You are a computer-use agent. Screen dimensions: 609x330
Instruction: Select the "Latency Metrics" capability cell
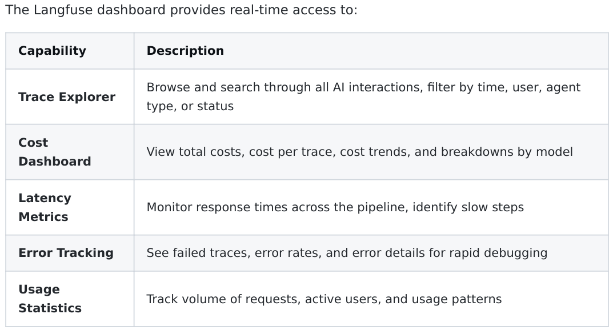pos(45,207)
